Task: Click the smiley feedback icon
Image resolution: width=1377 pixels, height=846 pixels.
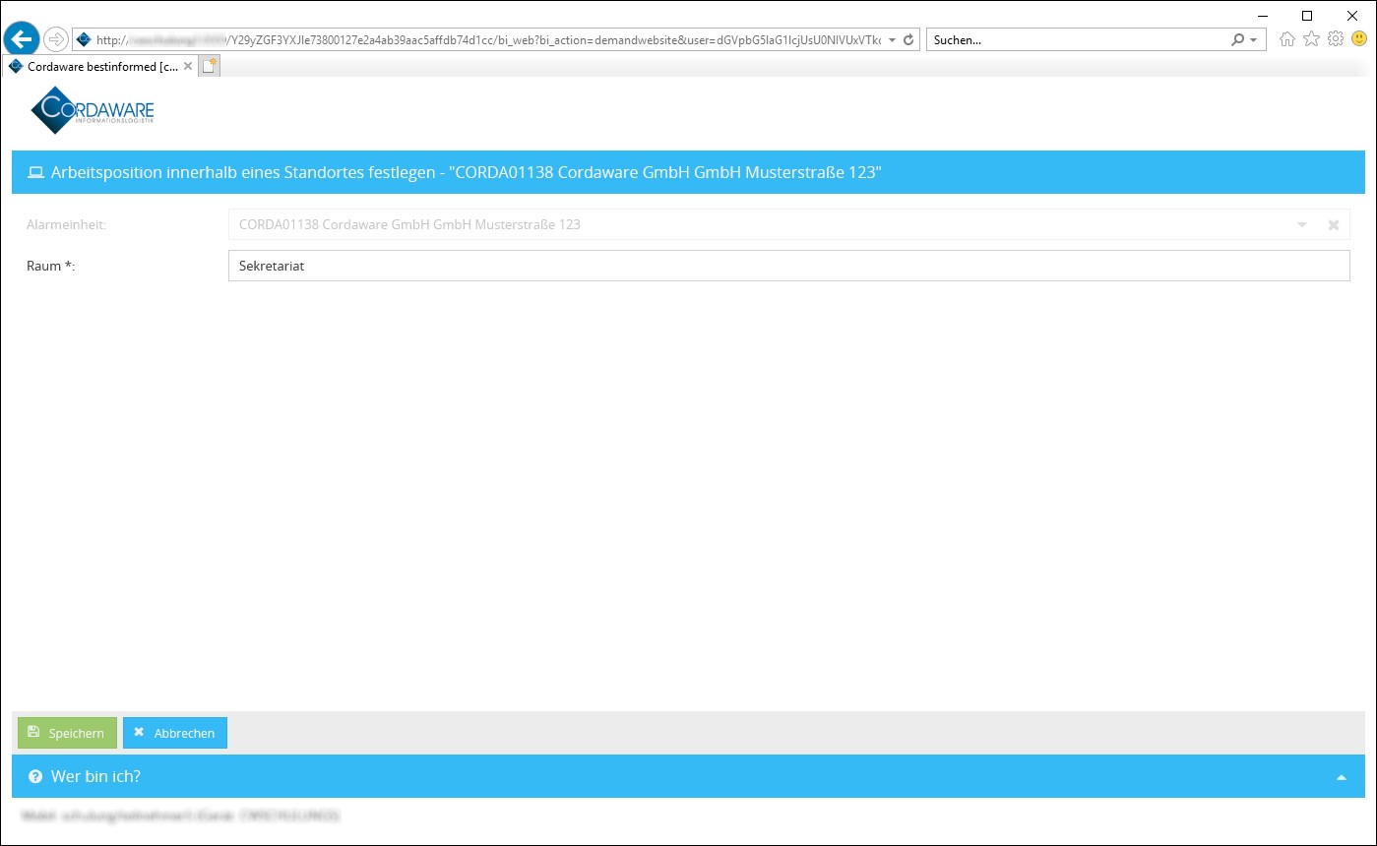Action: (x=1359, y=39)
